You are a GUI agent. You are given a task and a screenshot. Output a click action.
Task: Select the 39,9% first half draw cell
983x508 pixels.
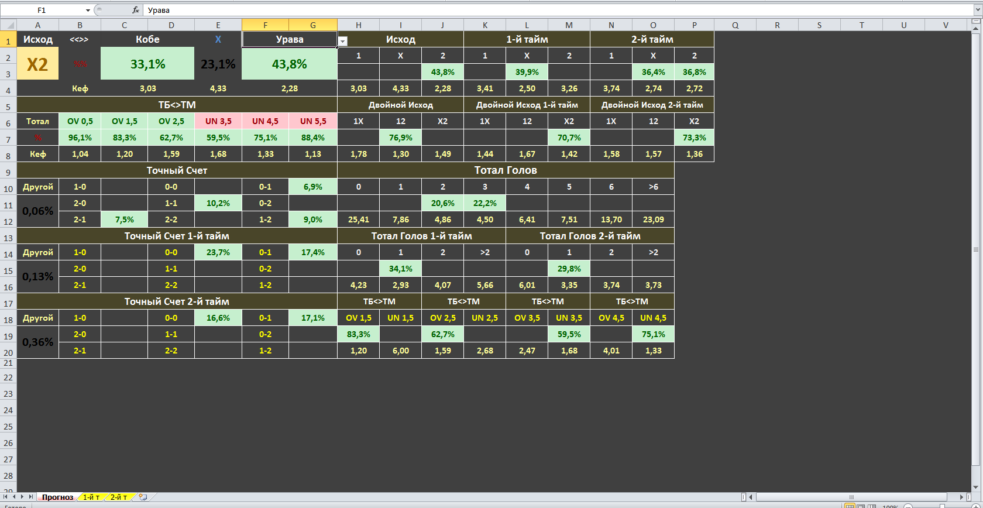(x=527, y=72)
